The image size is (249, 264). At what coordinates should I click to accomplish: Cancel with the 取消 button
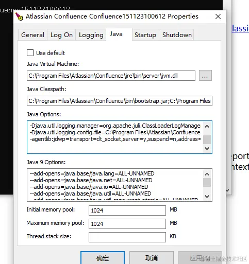tap(152, 258)
